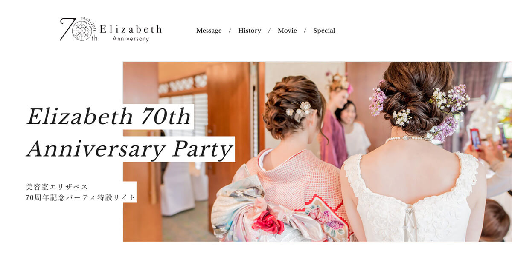Click the 美容室エリザベス subtitle text
This screenshot has width=512, height=268.
click(57, 187)
